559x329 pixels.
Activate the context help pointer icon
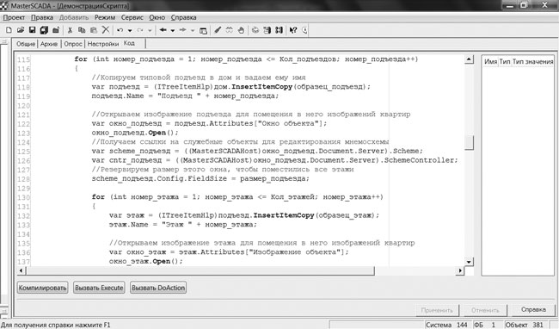(293, 30)
